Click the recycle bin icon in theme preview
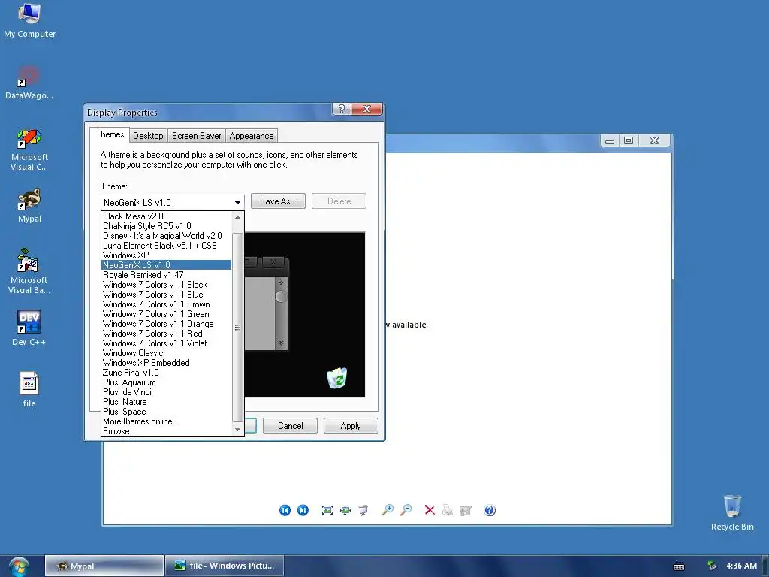 pyautogui.click(x=337, y=378)
